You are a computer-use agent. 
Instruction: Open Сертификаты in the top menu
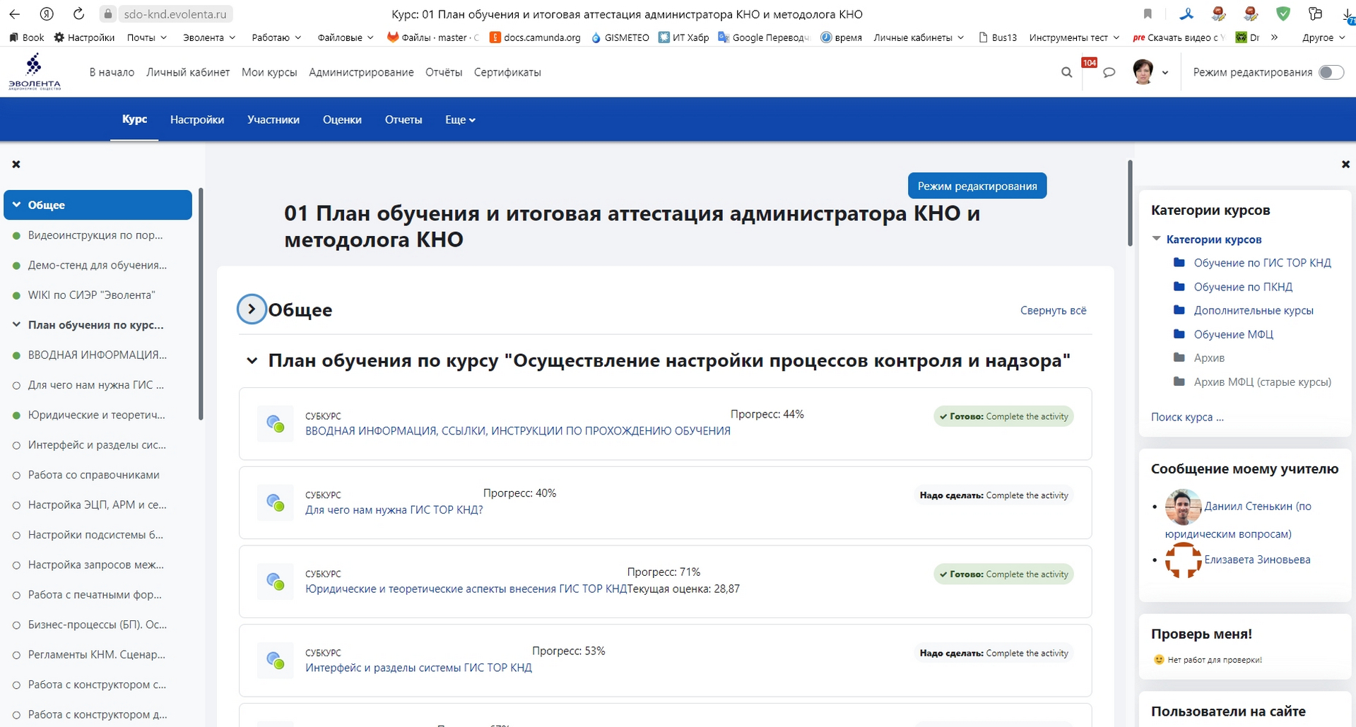pos(507,72)
